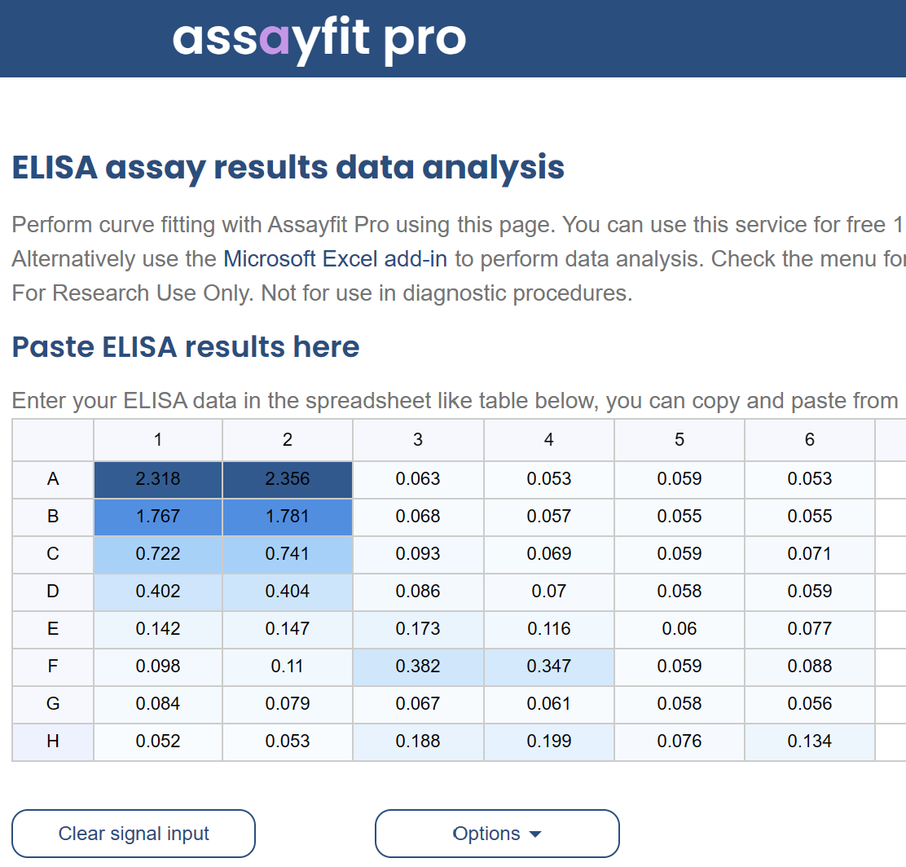This screenshot has width=906, height=867.
Task: Click the assayfit pro logo
Action: pos(319,38)
